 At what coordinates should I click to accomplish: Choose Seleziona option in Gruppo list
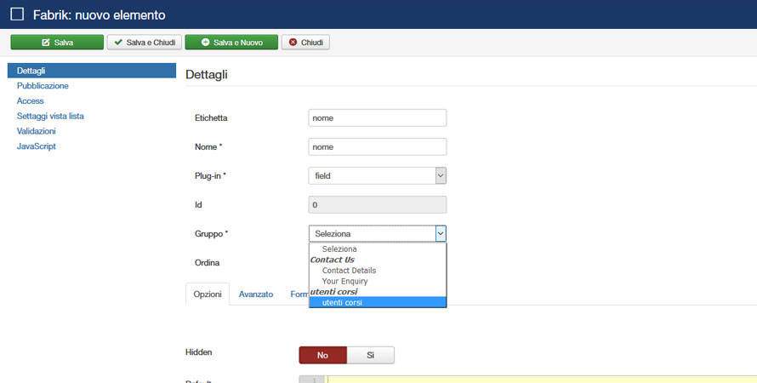point(378,249)
